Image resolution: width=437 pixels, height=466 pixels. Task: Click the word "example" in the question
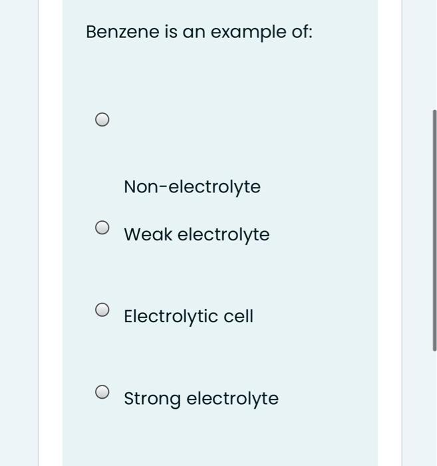tap(248, 33)
